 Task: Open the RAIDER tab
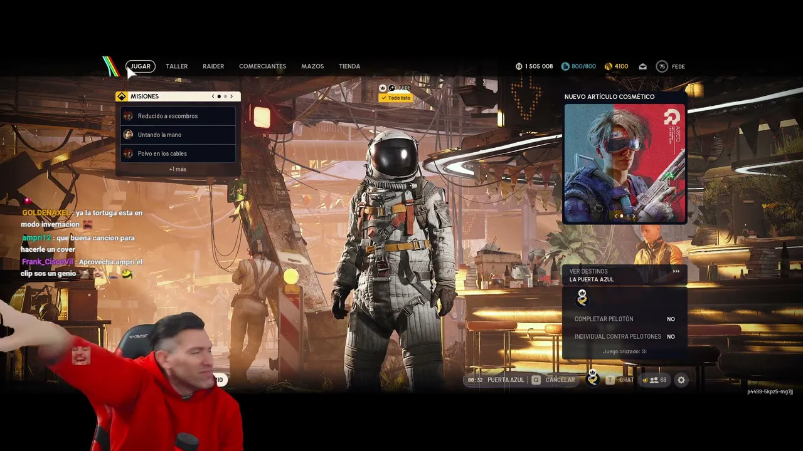pyautogui.click(x=213, y=66)
